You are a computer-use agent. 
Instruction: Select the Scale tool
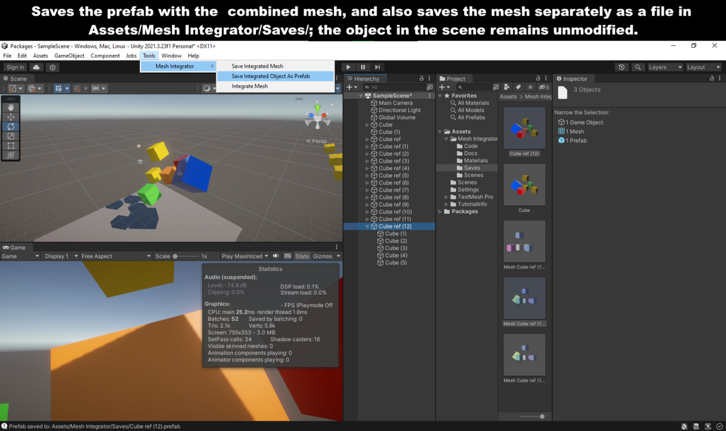click(11, 136)
